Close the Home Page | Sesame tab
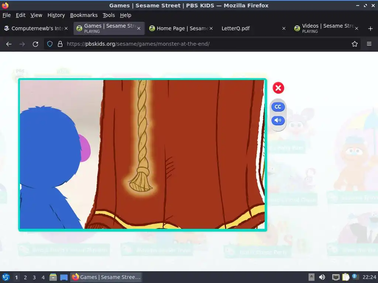This screenshot has height=283, width=378. coord(211,28)
